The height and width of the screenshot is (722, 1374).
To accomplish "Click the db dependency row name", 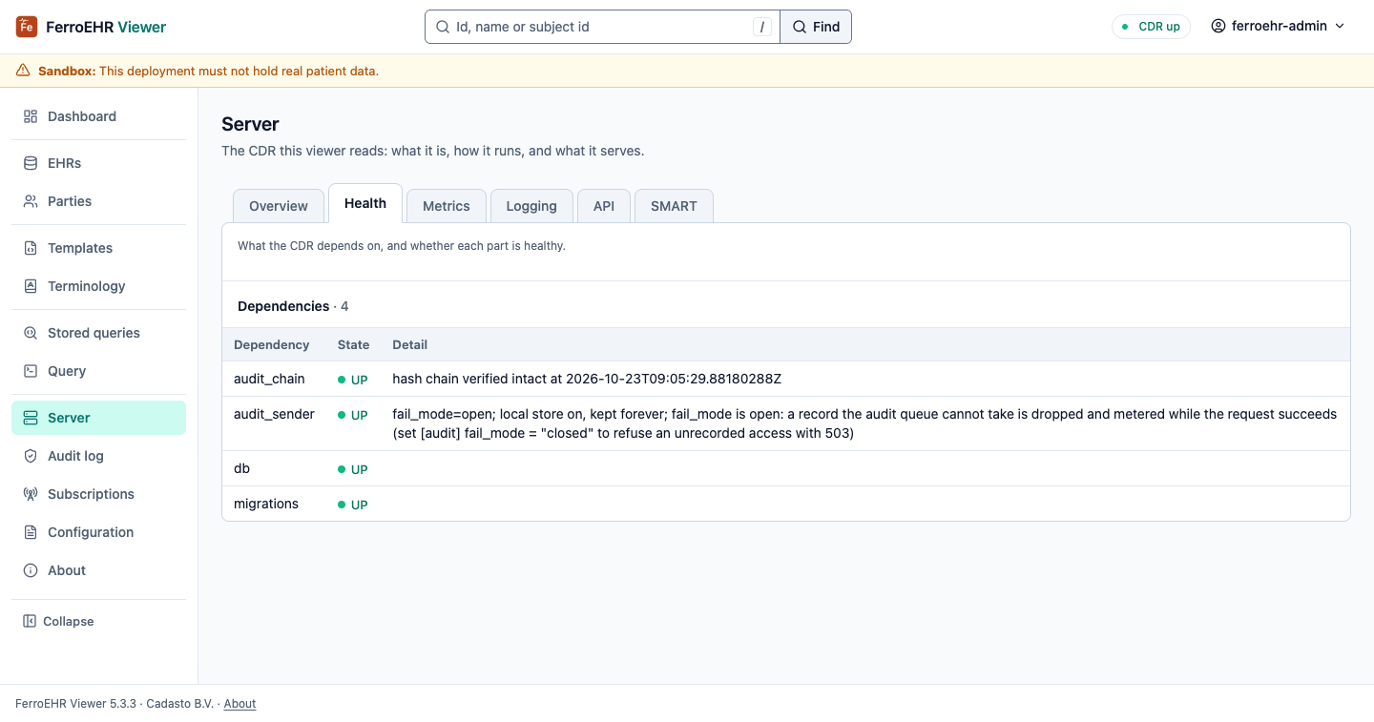I will (241, 468).
